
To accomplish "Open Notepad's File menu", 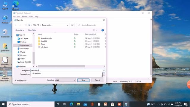I will (x=14, y=17).
